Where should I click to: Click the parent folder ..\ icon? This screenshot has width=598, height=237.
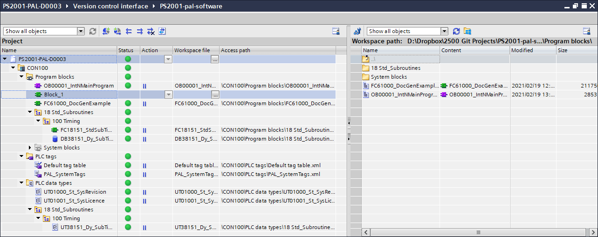[x=366, y=59]
